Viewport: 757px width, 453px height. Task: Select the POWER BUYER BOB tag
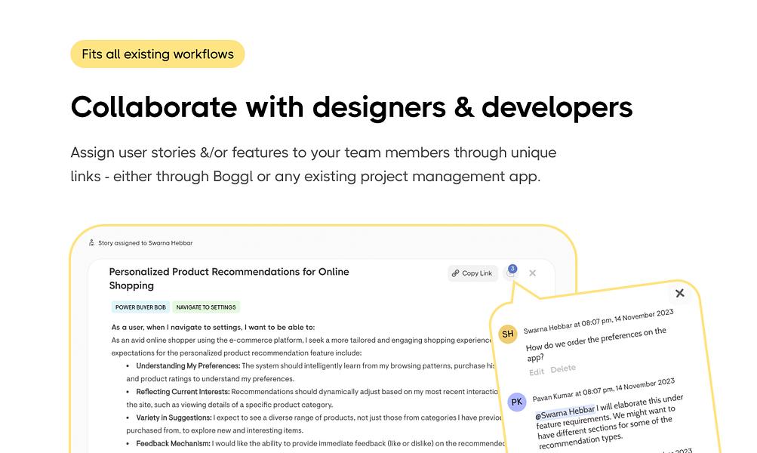[x=140, y=307]
